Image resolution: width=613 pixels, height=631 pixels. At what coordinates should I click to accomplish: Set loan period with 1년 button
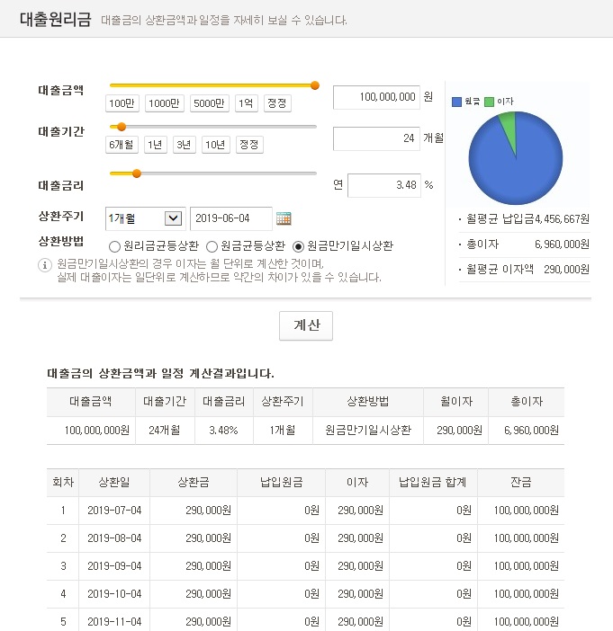[156, 145]
